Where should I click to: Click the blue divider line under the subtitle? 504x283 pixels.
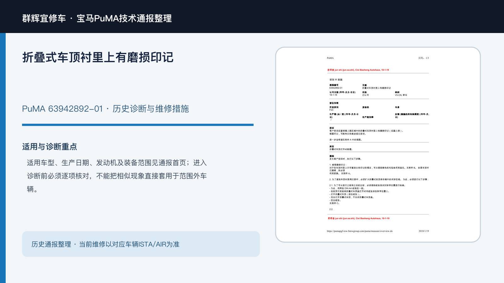(x=138, y=125)
